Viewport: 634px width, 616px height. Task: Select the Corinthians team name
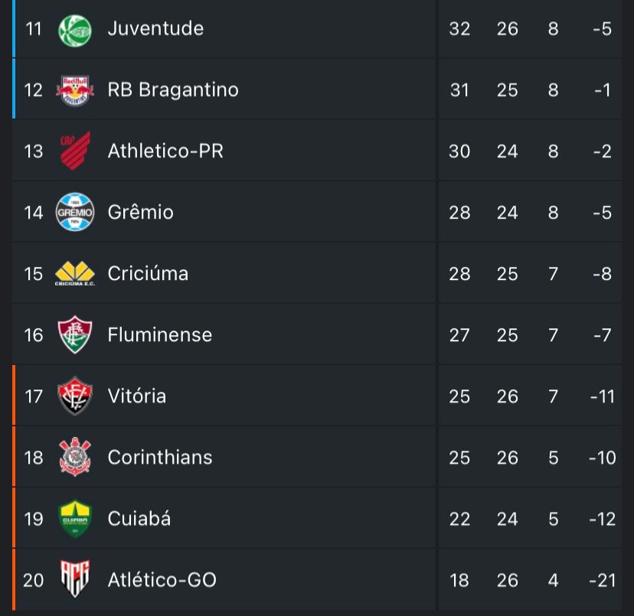pyautogui.click(x=160, y=458)
